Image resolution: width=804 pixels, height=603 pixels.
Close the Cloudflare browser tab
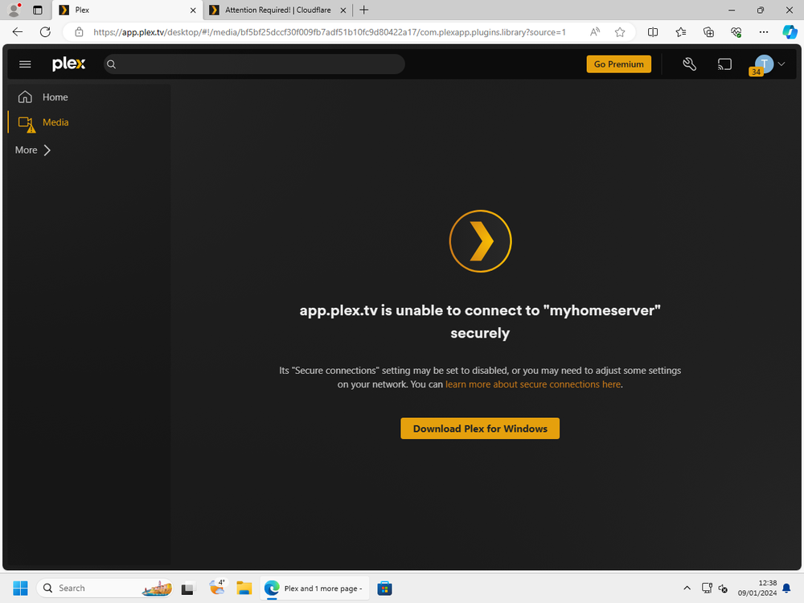(343, 10)
